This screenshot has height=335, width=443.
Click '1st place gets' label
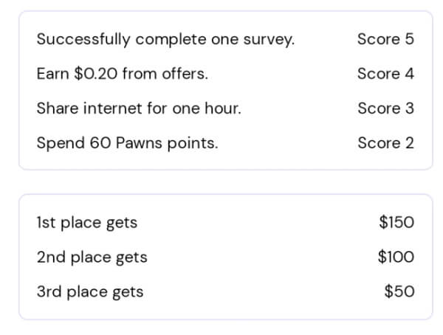[x=87, y=223]
